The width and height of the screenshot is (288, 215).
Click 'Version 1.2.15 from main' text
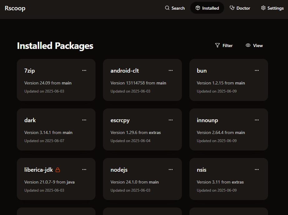[221, 83]
